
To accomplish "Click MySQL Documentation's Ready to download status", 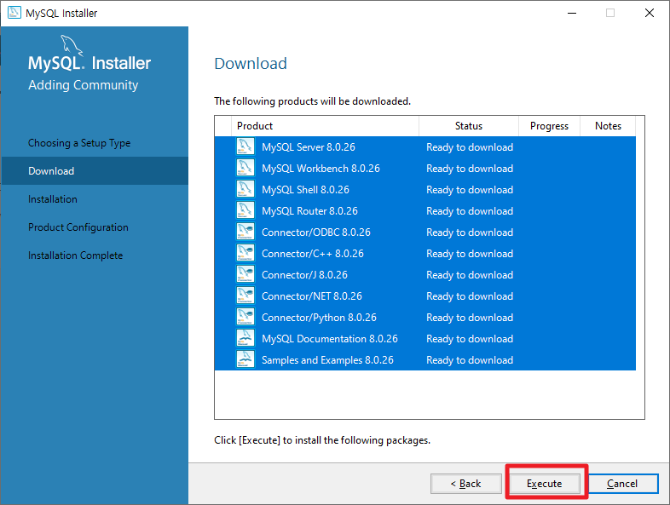I will (470, 340).
